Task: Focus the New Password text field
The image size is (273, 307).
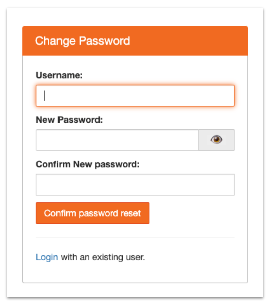Action: (x=118, y=140)
